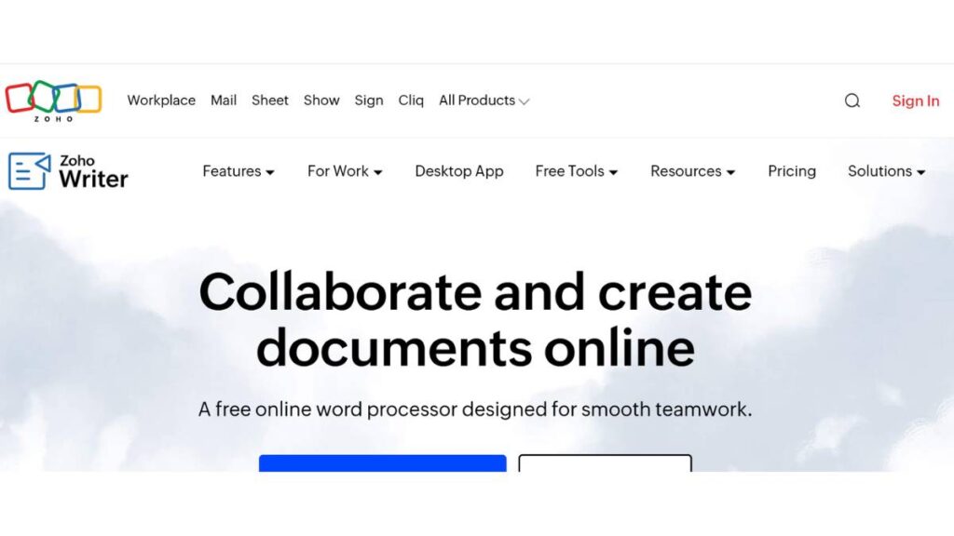Image resolution: width=954 pixels, height=536 pixels.
Task: Open the Mail product page
Action: pyautogui.click(x=223, y=100)
